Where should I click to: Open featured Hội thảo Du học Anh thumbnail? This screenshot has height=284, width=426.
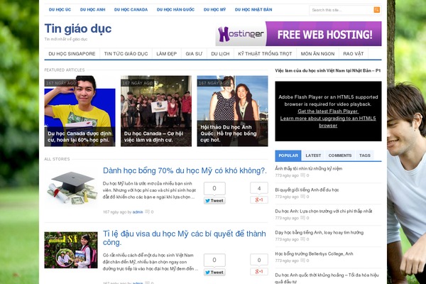[232, 111]
